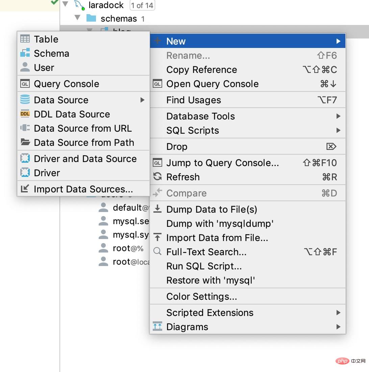The height and width of the screenshot is (372, 369).
Task: Expand the SQL Scripts submenu arrow
Action: [338, 130]
